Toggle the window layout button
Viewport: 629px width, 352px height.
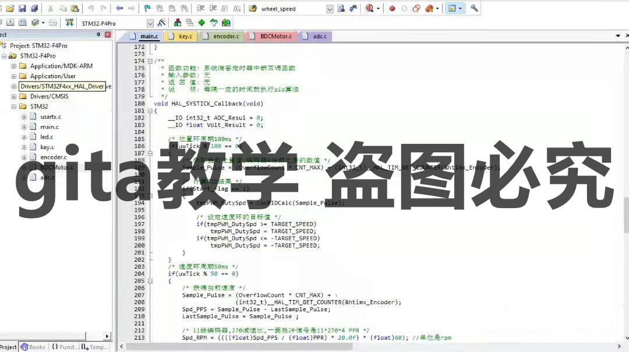pos(452,8)
